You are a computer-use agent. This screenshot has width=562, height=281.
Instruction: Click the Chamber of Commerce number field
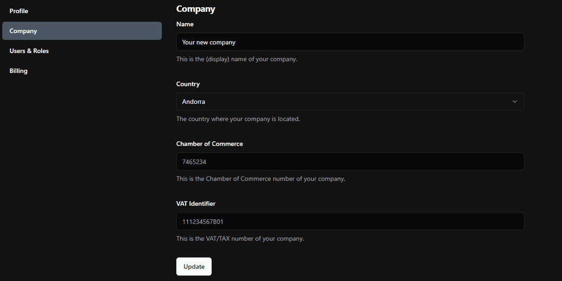click(x=350, y=162)
